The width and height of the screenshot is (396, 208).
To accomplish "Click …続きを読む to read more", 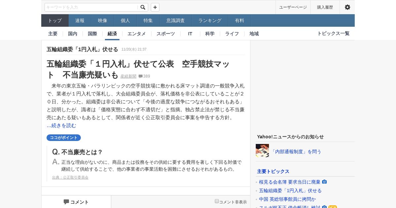I will click(x=61, y=125).
